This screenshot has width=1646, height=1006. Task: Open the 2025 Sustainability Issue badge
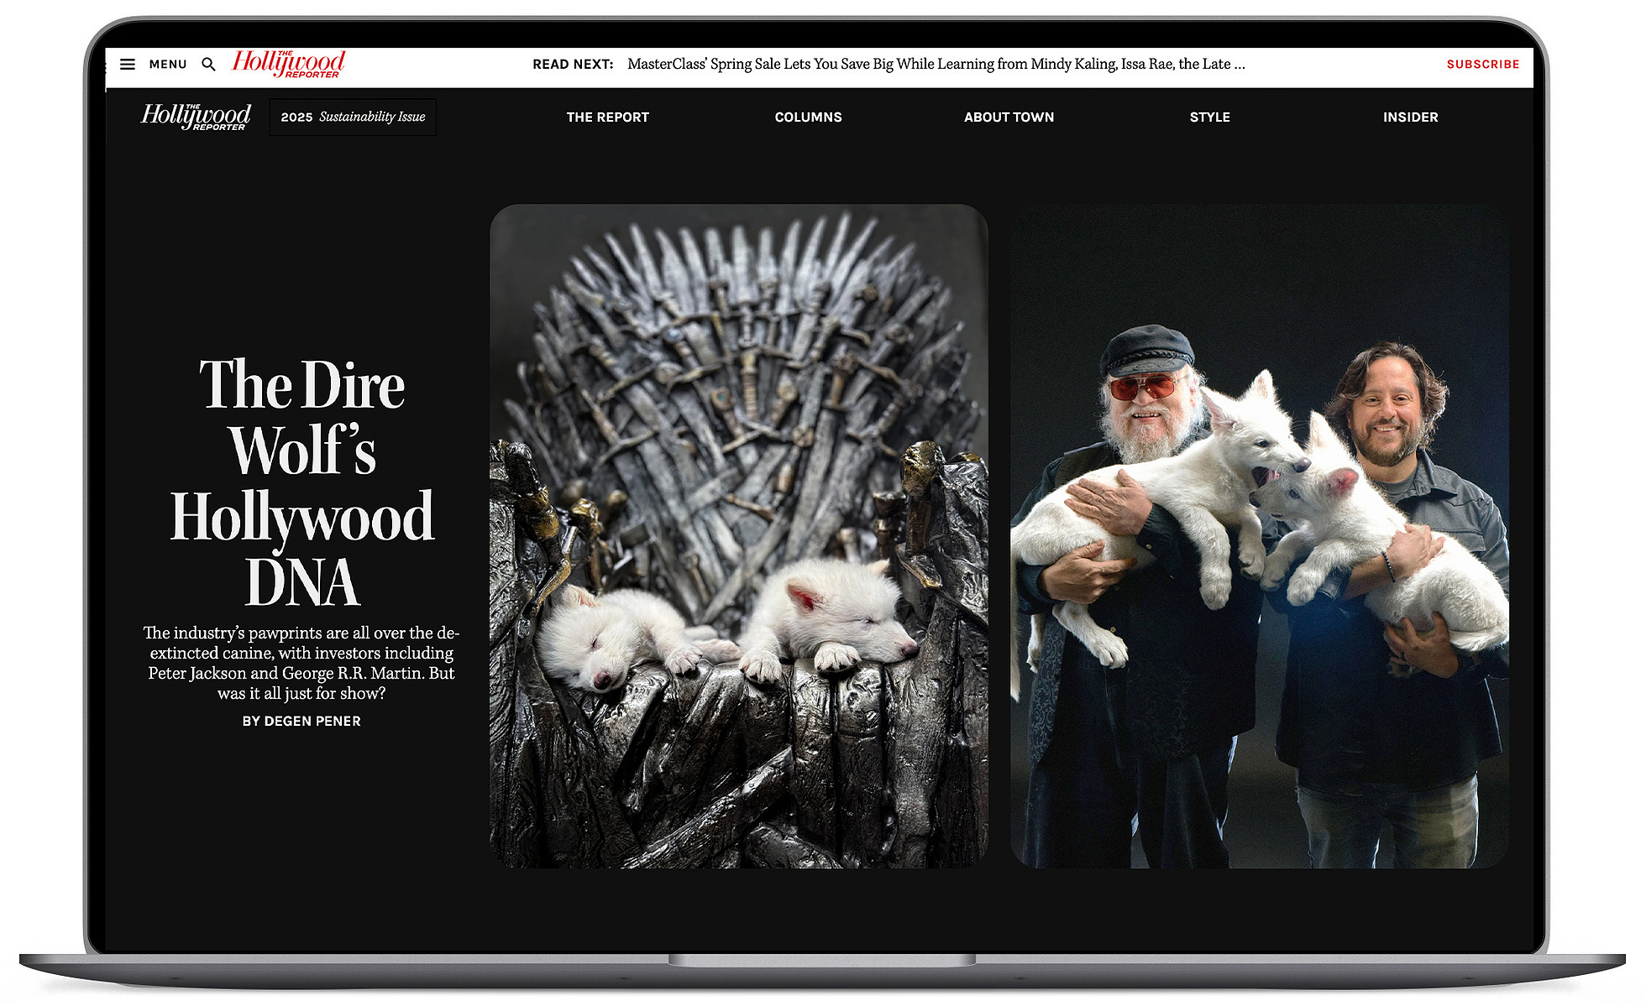point(353,117)
